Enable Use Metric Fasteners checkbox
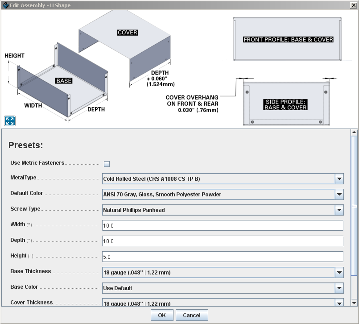This screenshot has height=324, width=359. pyautogui.click(x=107, y=164)
